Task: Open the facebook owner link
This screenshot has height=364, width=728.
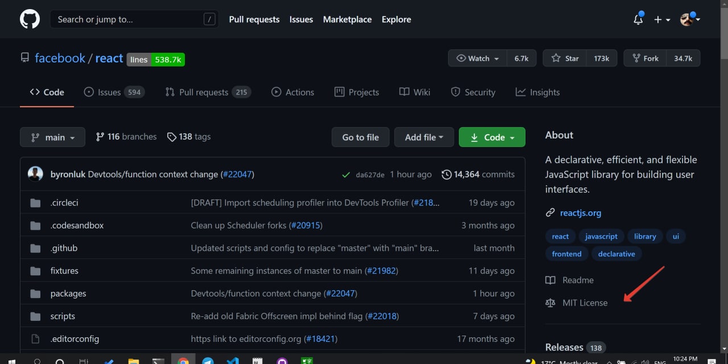Action: pos(60,58)
